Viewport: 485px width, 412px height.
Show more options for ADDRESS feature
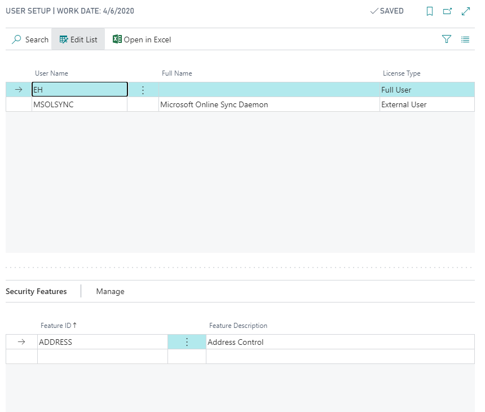(187, 342)
